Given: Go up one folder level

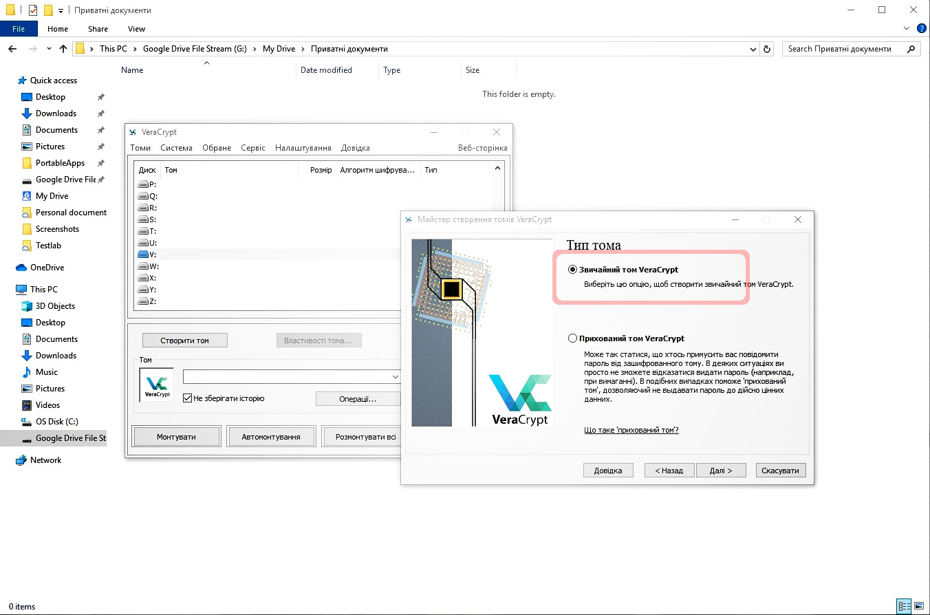Looking at the screenshot, I should tap(63, 49).
